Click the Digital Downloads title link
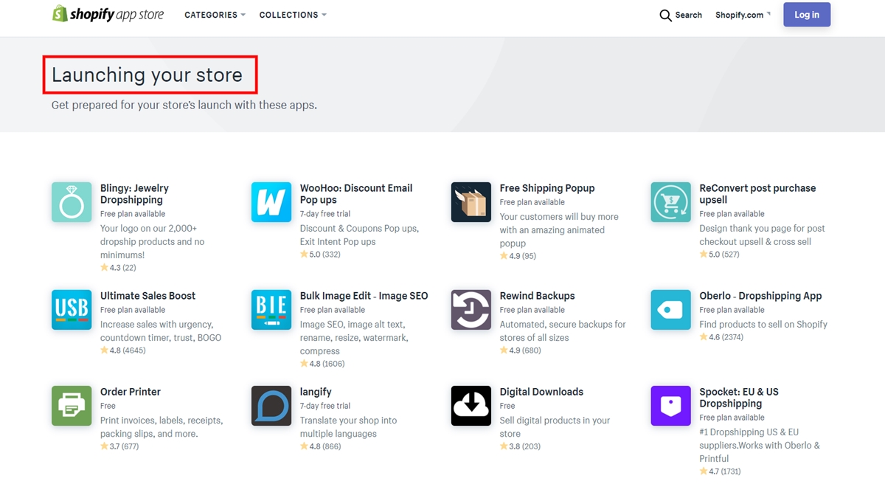Screen dimensions: 885x484 pos(541,392)
